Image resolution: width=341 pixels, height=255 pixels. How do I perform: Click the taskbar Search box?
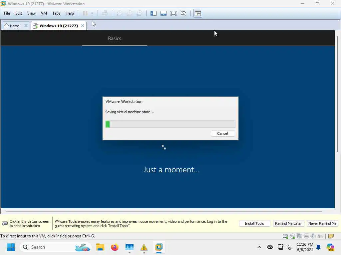[x=56, y=247]
